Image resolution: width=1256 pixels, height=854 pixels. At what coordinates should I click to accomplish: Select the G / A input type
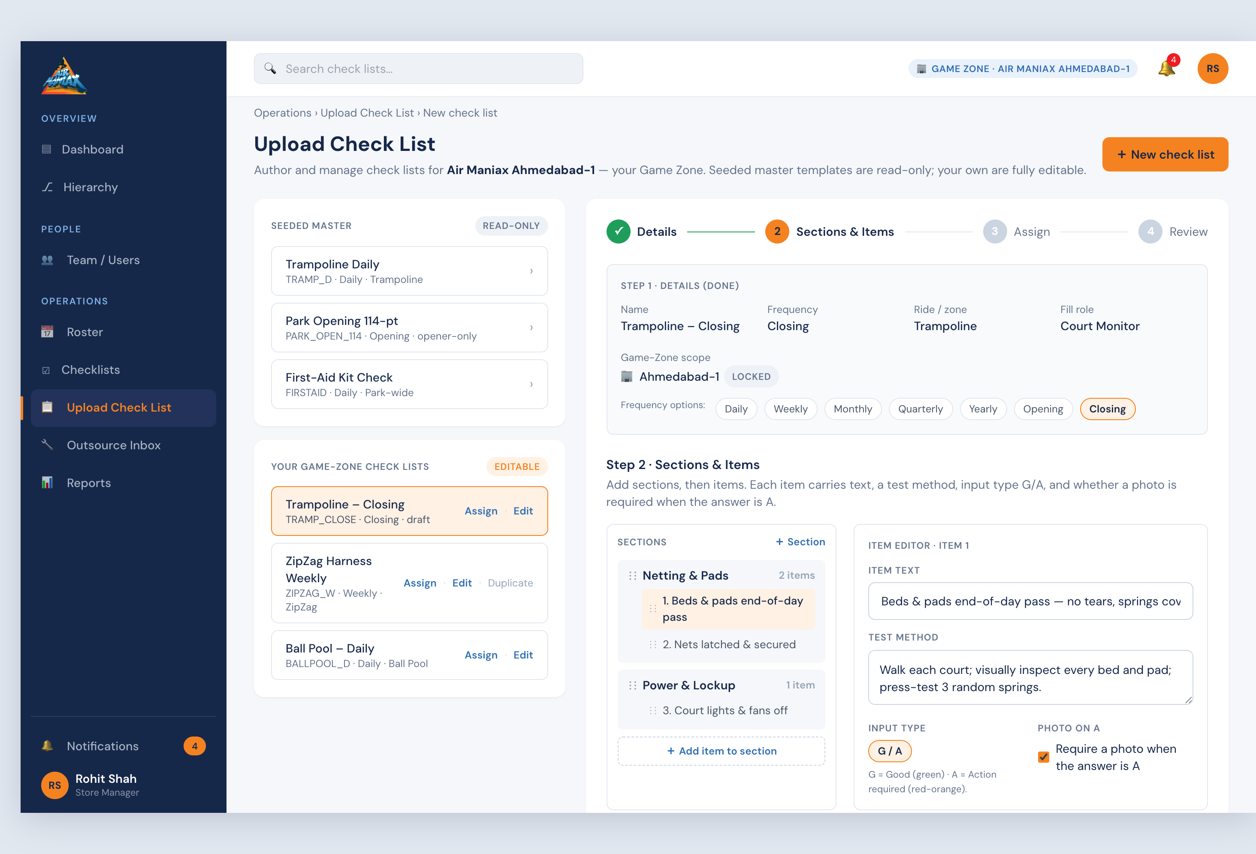tap(890, 751)
